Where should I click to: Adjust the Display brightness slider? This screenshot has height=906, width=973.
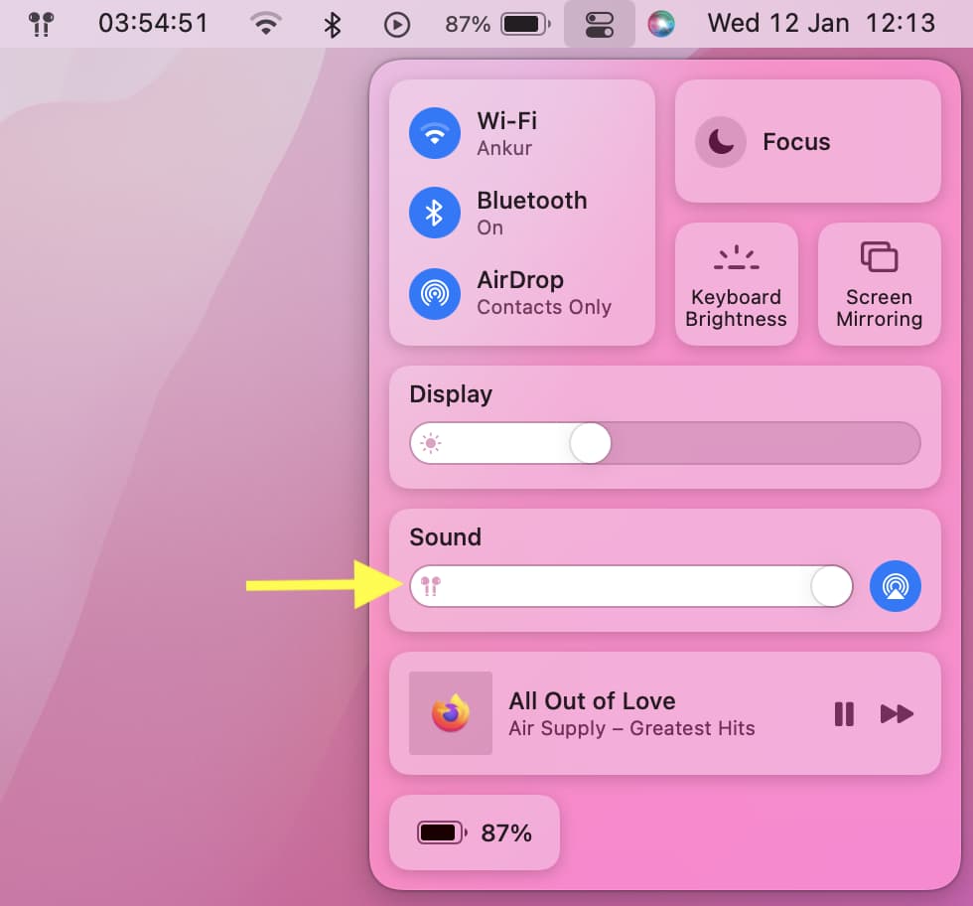click(x=664, y=443)
